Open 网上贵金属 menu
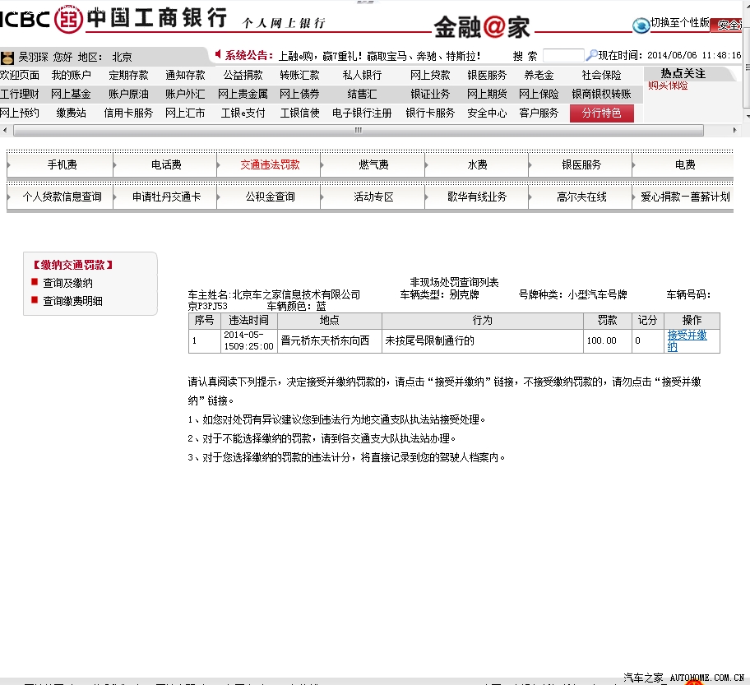 [243, 95]
